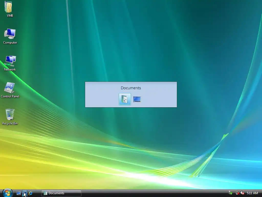Open the VM8 folder icon on desktop
262x197 pixels.
(x=8, y=7)
